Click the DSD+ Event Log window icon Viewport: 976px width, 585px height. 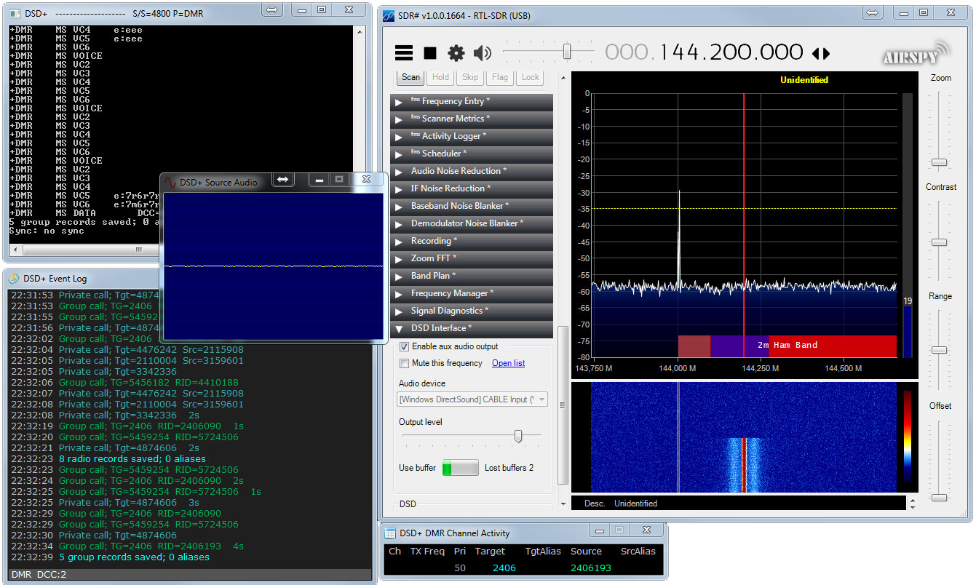[13, 279]
